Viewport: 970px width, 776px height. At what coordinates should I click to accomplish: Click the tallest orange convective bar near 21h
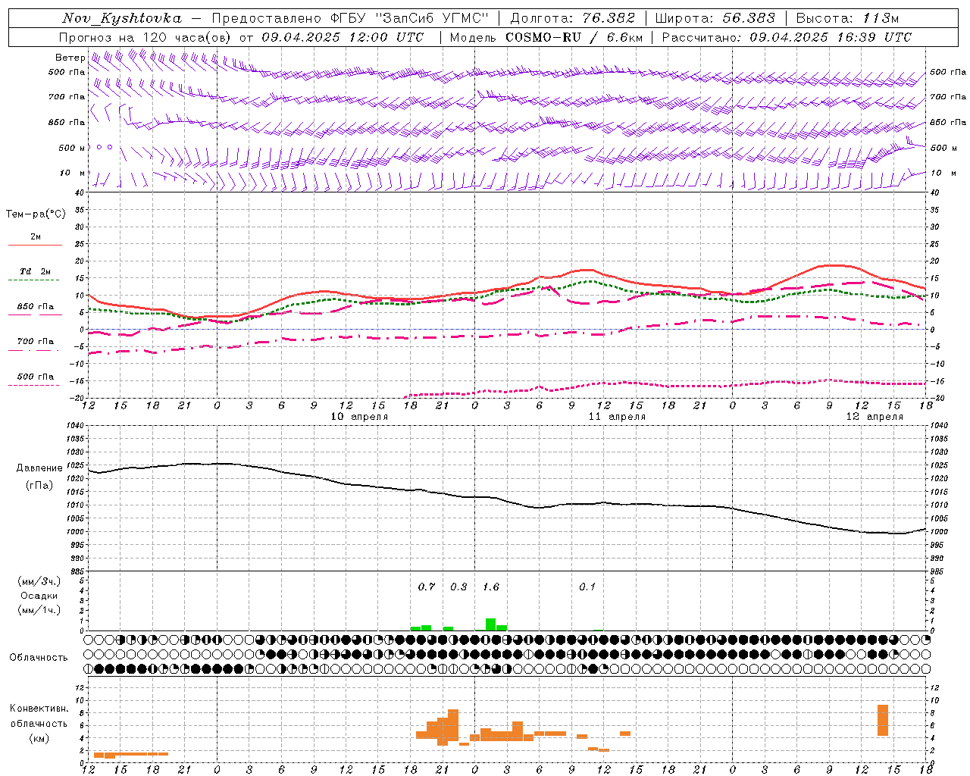click(453, 725)
